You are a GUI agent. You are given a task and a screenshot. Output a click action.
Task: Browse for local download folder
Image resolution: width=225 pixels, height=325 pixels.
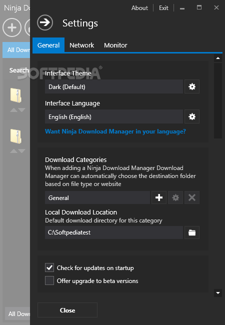192,232
